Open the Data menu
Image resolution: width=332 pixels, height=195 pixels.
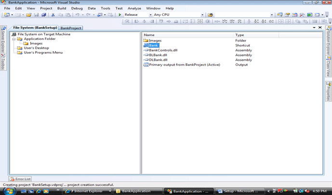pos(92,8)
